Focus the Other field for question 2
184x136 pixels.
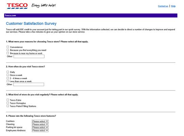coord(29,84)
